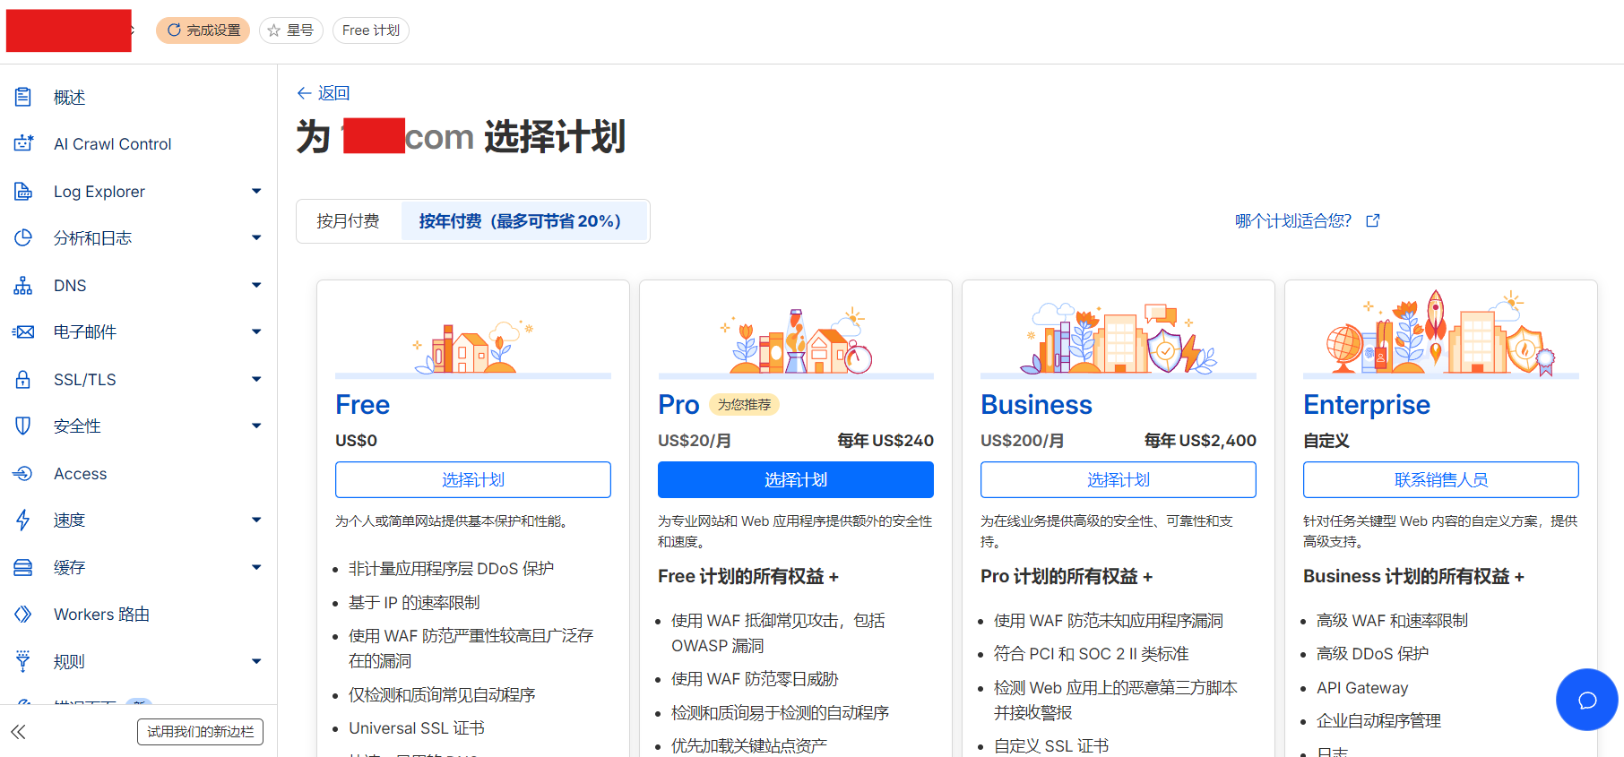1624x757 pixels.
Task: Expand the 缓存 cache menu arrow
Action: pyautogui.click(x=256, y=567)
